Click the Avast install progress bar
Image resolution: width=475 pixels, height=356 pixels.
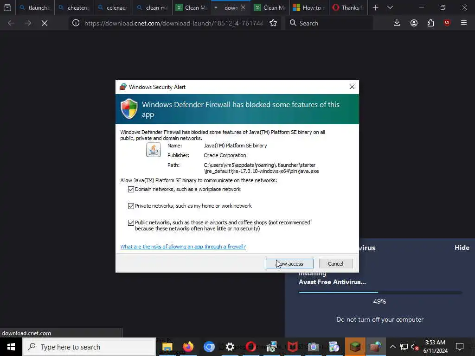point(380,292)
